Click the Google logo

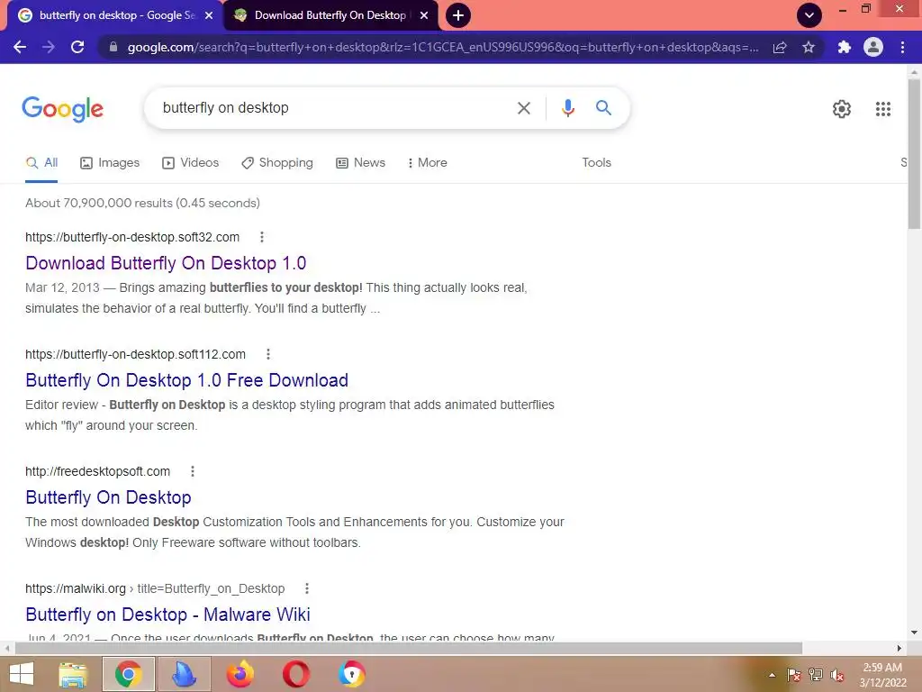tap(62, 109)
